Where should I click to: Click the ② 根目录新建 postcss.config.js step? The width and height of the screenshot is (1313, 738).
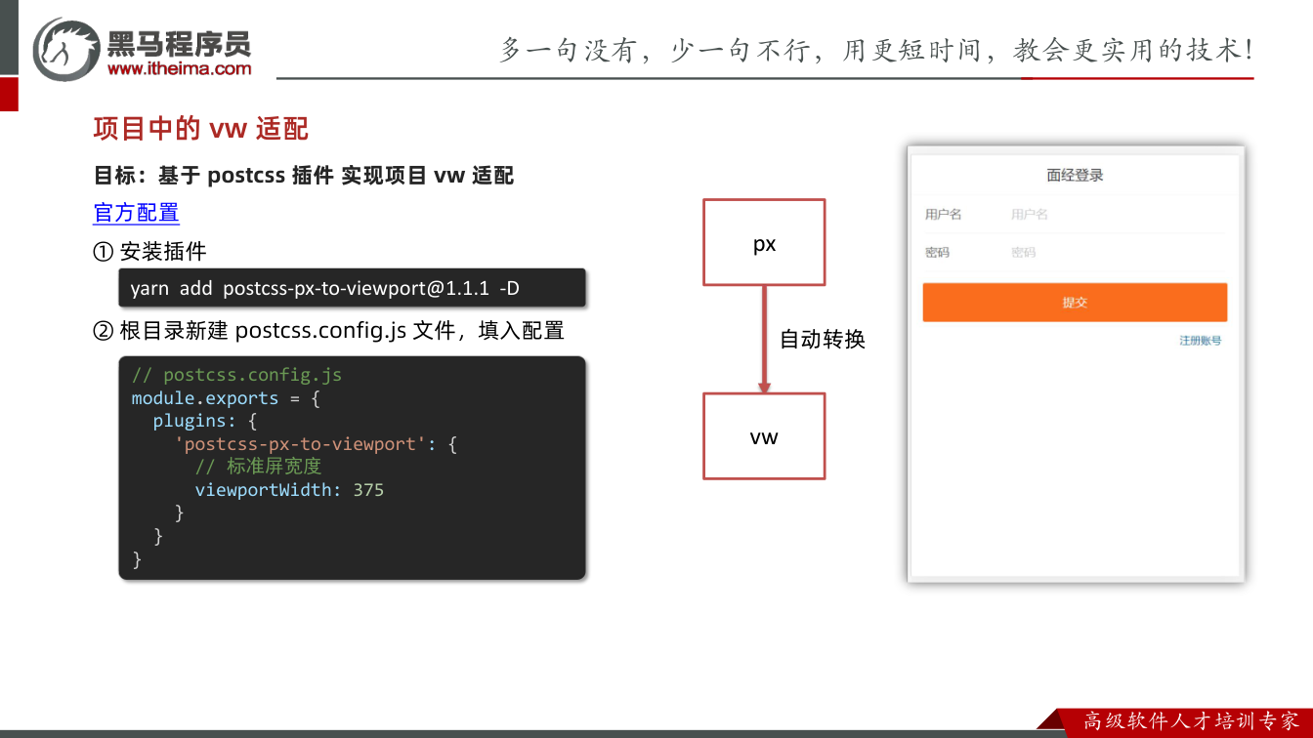328,331
